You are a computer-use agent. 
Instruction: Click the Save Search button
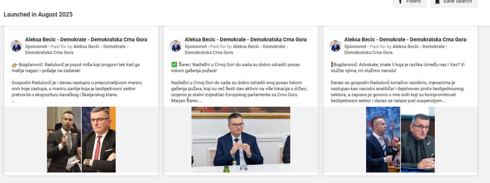tap(454, 2)
